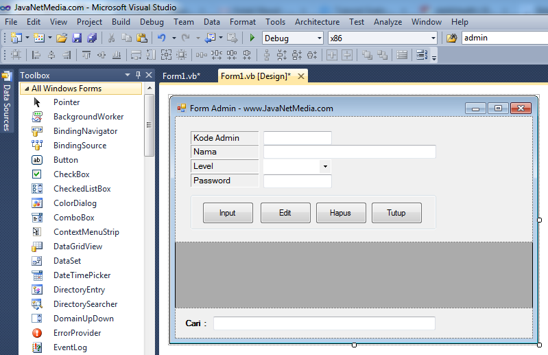548x355 pixels.
Task: Open the Data Sources side tab
Action: pos(7,102)
